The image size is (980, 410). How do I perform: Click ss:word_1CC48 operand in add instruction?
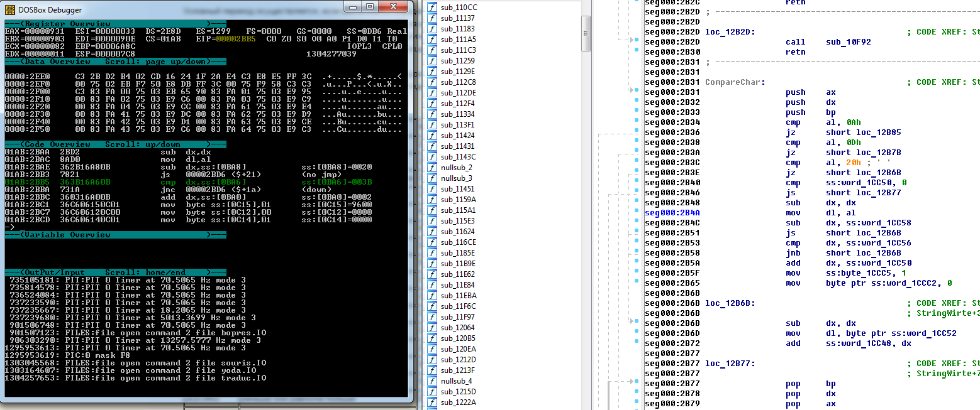click(859, 343)
